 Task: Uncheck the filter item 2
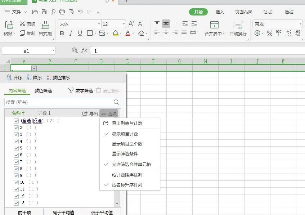(16, 128)
